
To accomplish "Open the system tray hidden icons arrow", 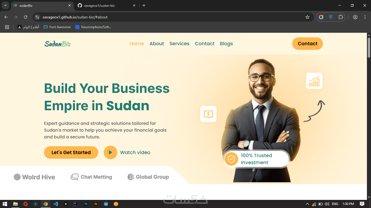I will [307, 204].
